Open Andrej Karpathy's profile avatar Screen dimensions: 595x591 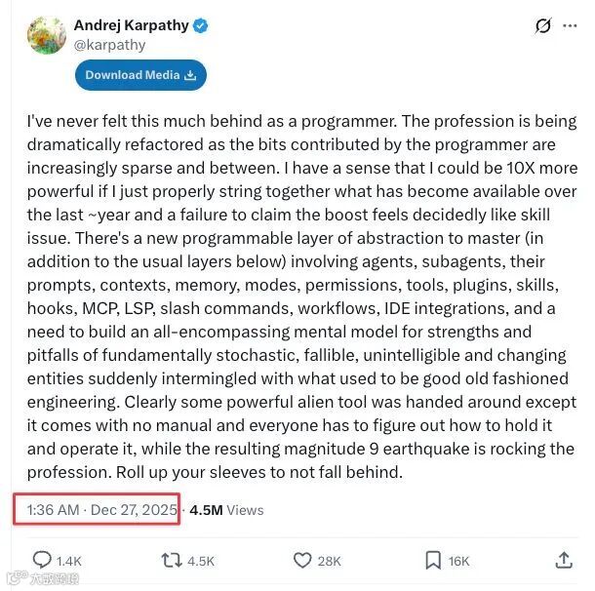pyautogui.click(x=47, y=35)
